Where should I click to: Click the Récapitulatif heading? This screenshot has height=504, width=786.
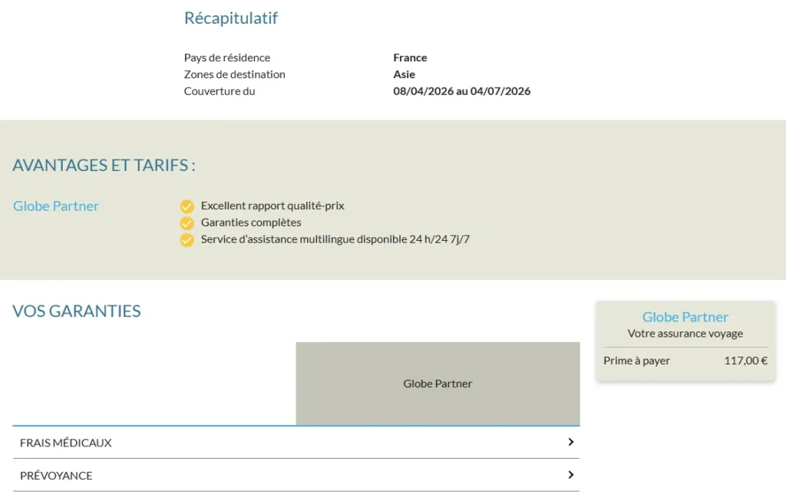pos(230,18)
